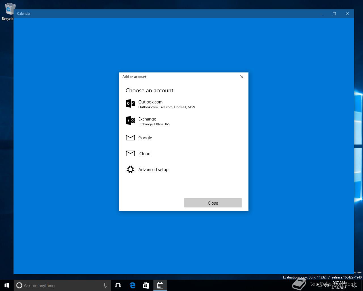
Task: Click the Calendar taskbar icon
Action: (x=160, y=285)
